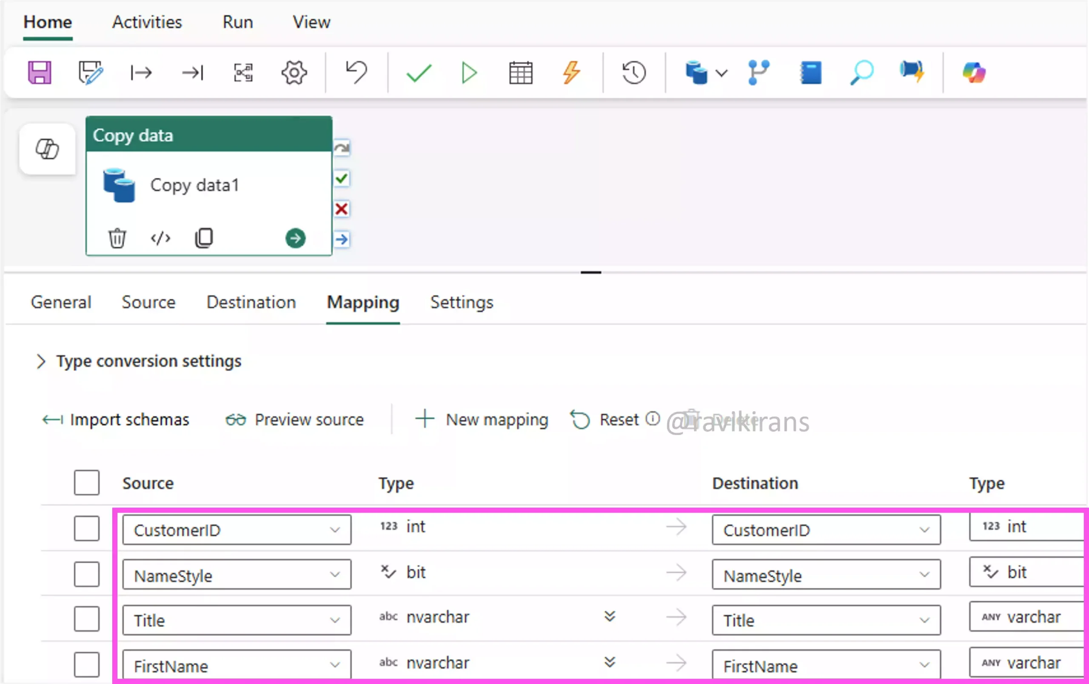Open the View ribbon tab
1089x684 pixels.
click(311, 22)
